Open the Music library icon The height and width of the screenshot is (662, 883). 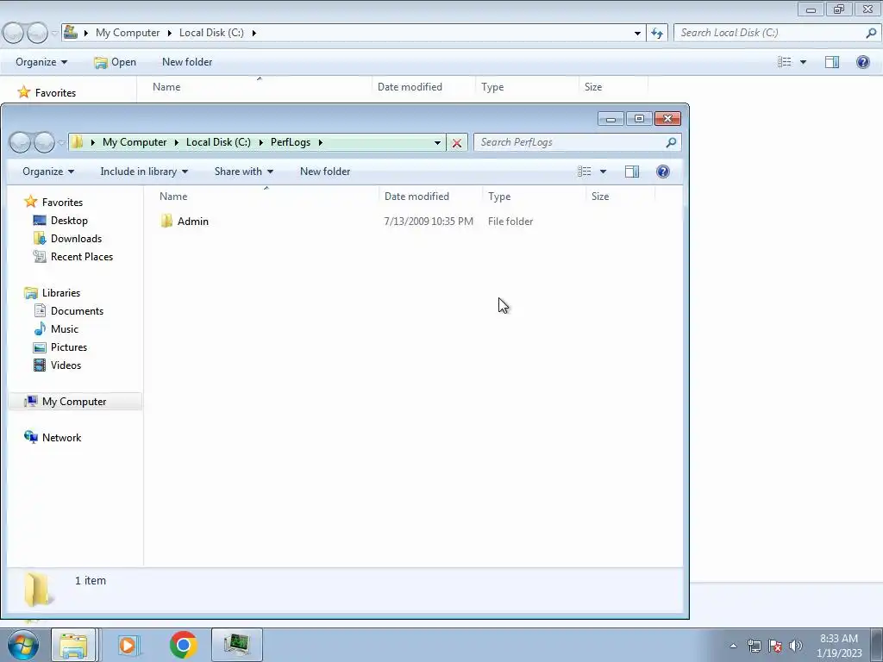(40, 328)
